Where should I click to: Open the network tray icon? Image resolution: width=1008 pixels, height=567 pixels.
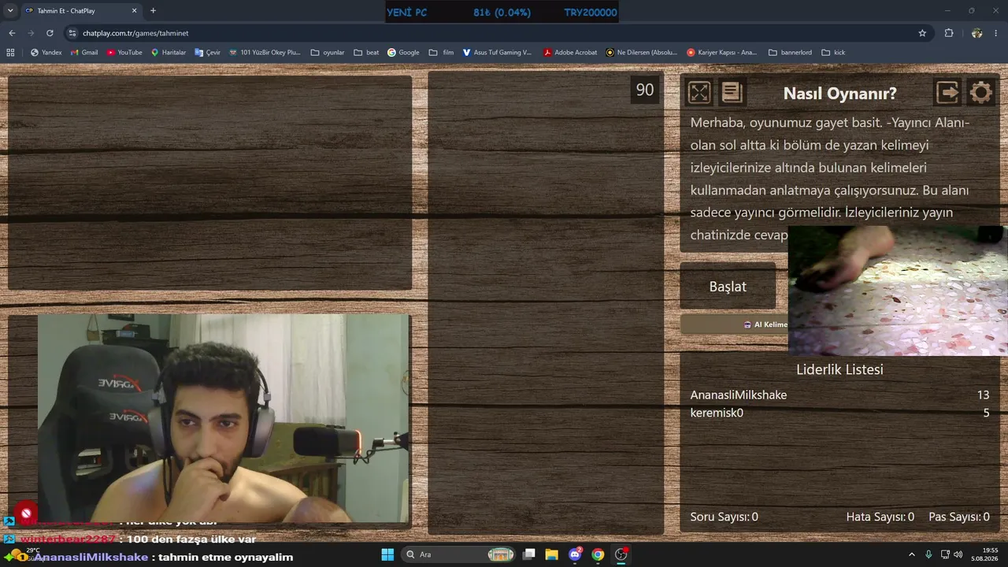[x=945, y=554]
